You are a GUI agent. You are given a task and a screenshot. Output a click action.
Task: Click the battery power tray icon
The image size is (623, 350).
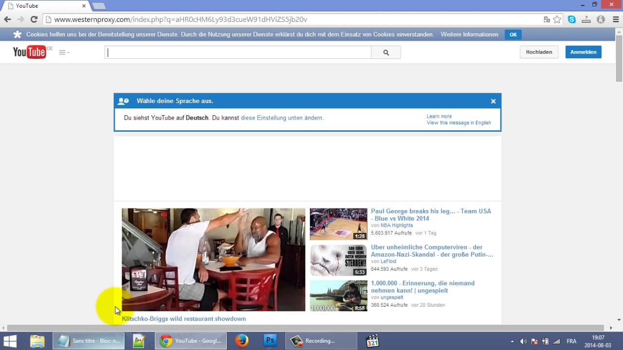click(x=546, y=341)
